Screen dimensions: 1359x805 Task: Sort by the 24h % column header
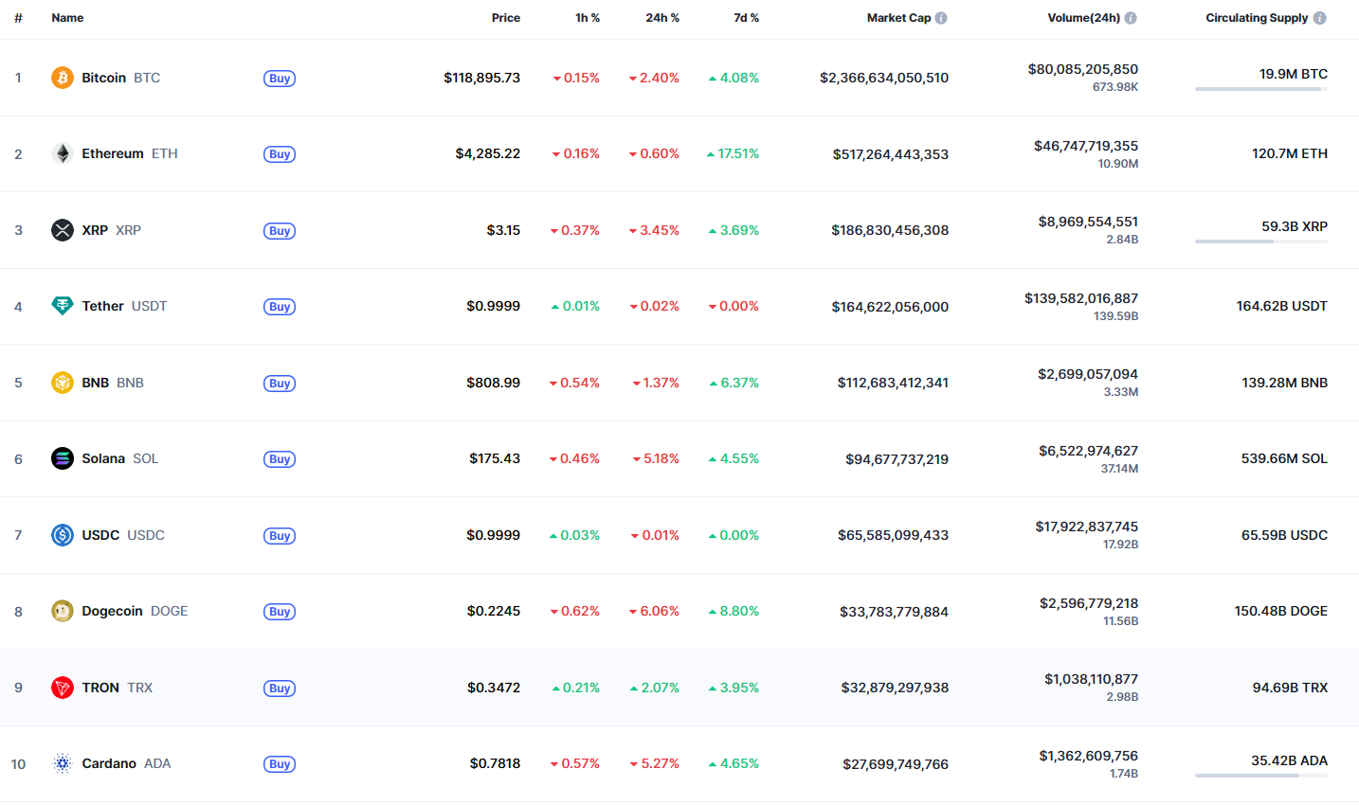pyautogui.click(x=662, y=18)
